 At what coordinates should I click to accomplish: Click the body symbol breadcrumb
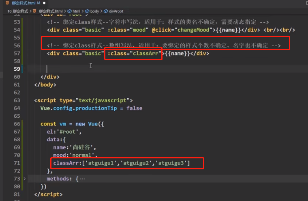94,11
